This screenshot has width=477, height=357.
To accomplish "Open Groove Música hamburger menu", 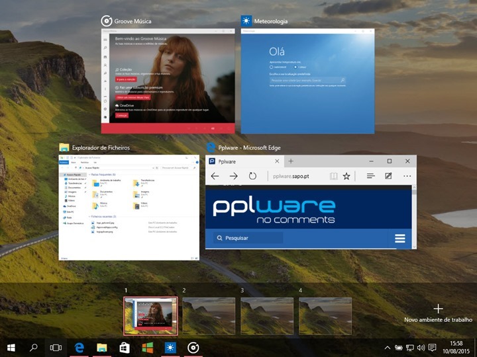I will (x=105, y=40).
